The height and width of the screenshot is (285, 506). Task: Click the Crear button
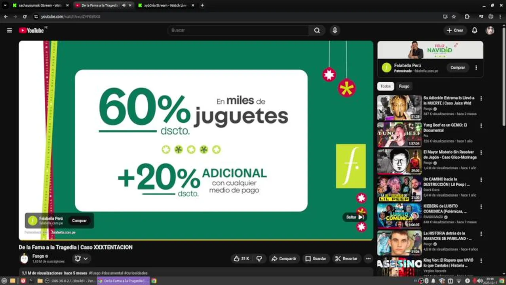click(x=455, y=30)
